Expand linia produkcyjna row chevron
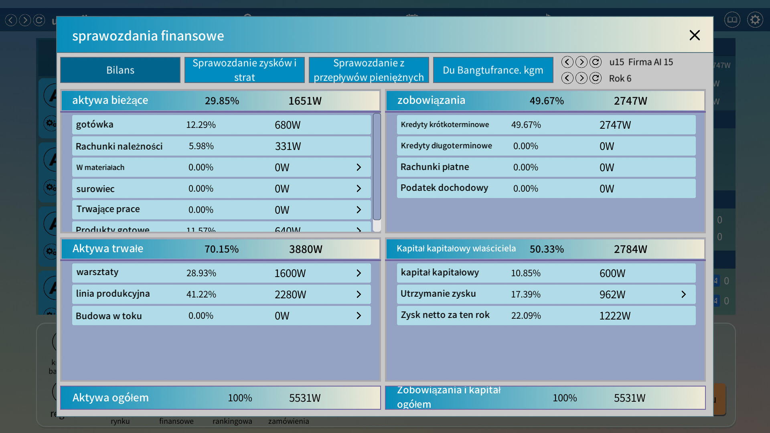Screen dimensions: 770x433 [359, 294]
